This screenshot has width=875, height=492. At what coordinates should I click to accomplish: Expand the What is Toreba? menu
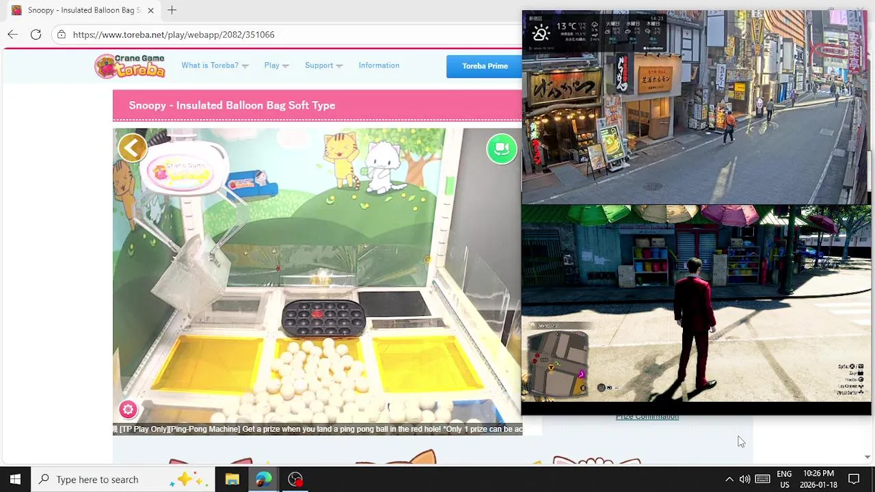(x=215, y=66)
